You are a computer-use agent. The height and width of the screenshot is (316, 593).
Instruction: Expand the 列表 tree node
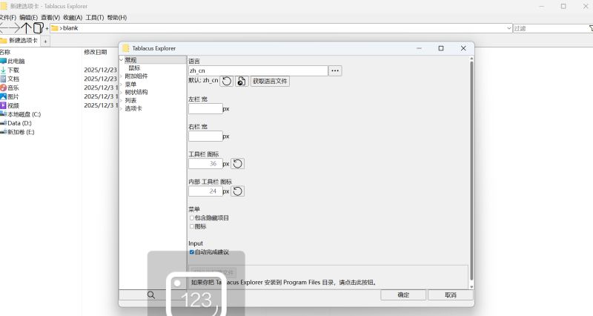click(122, 100)
